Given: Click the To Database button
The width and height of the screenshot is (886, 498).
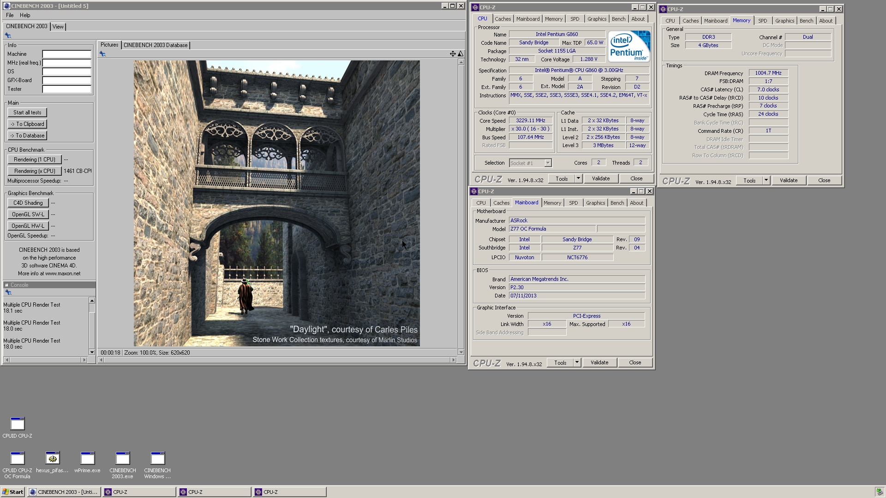Looking at the screenshot, I should [x=27, y=136].
